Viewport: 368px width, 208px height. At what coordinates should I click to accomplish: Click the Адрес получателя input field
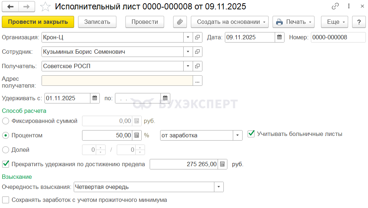pos(117,81)
